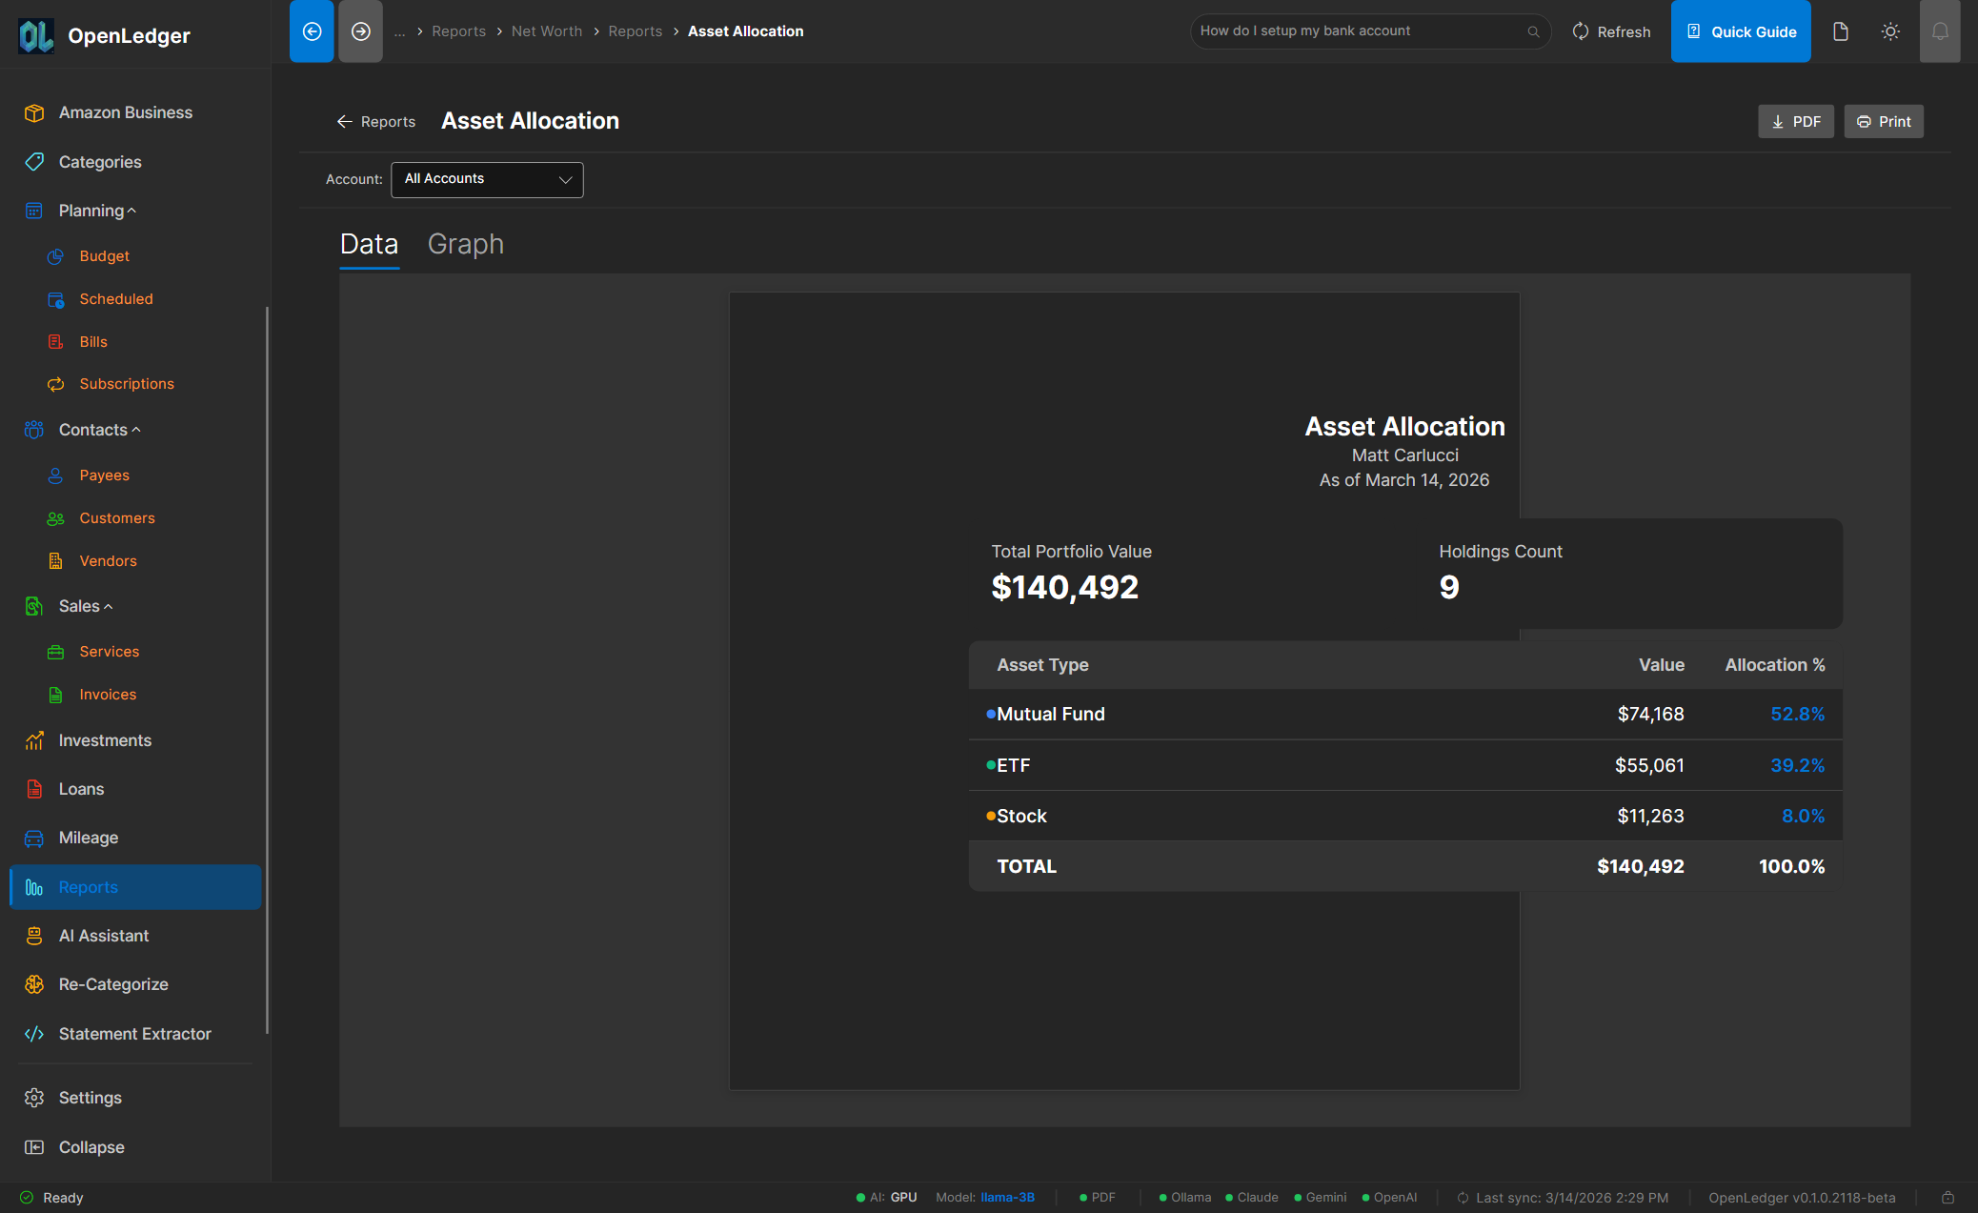Open the Re-Categorize tool
Screen dimensions: 1978x1213
[113, 983]
